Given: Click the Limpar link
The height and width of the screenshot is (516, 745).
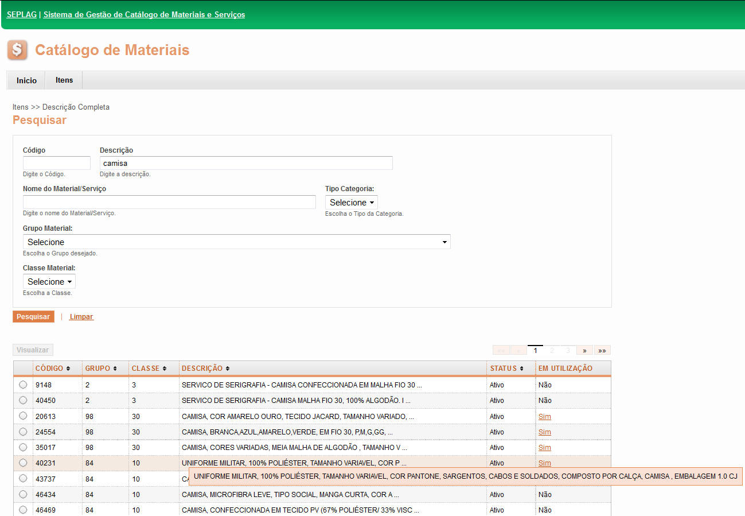Looking at the screenshot, I should pyautogui.click(x=81, y=317).
